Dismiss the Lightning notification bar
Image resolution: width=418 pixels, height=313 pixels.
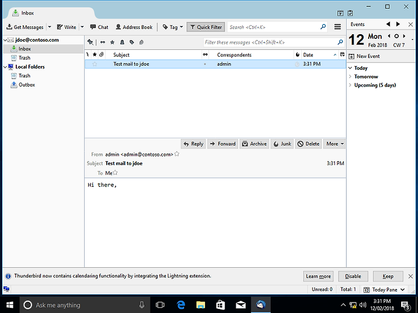410,276
